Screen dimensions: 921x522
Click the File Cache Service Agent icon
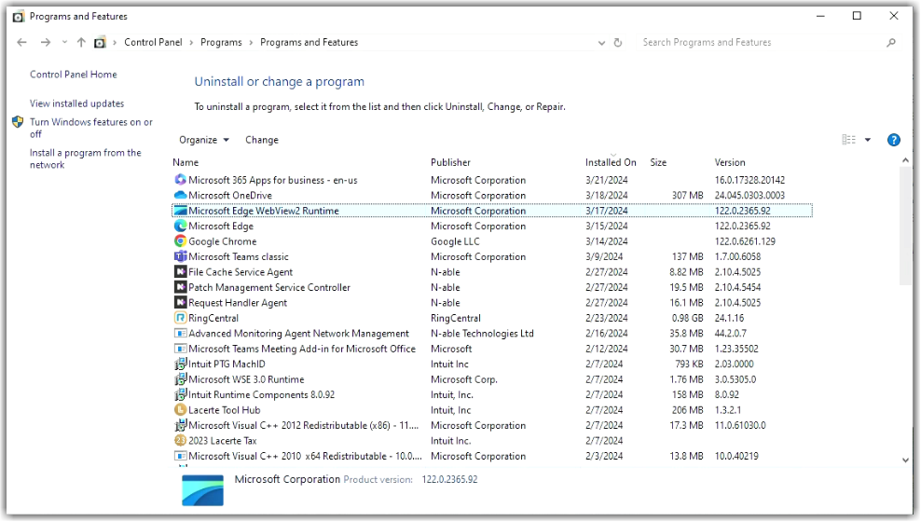tap(180, 271)
